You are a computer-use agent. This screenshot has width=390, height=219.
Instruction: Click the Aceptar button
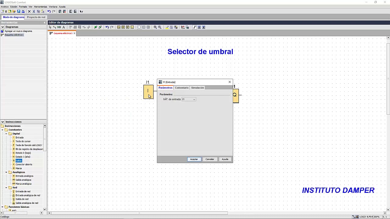(194, 159)
